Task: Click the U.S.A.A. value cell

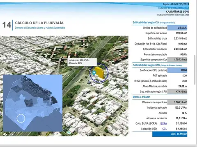Action: 177,28
